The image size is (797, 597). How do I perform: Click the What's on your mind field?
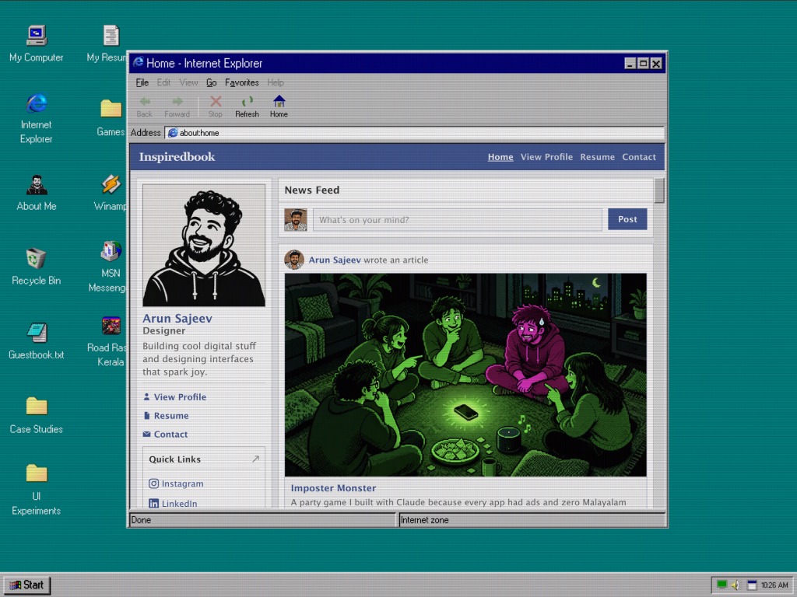click(x=458, y=220)
